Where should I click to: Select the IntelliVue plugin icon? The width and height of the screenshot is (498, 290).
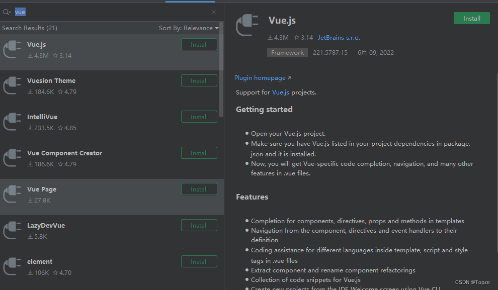12,122
